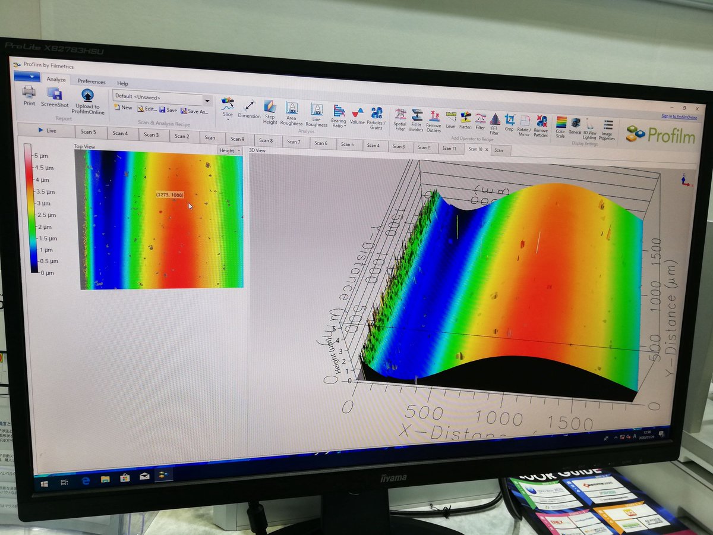Image resolution: width=713 pixels, height=535 pixels.
Task: Open the Default <Unsaved> recipe combo box
Action: click(162, 97)
